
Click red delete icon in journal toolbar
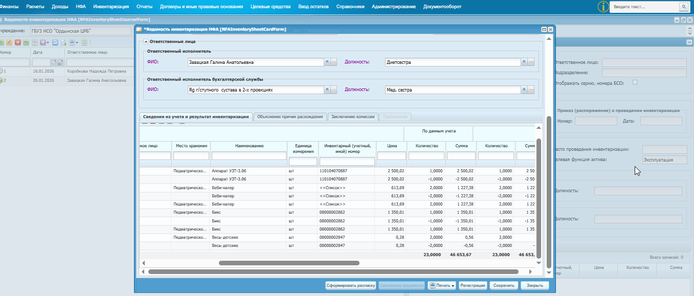[x=18, y=42]
